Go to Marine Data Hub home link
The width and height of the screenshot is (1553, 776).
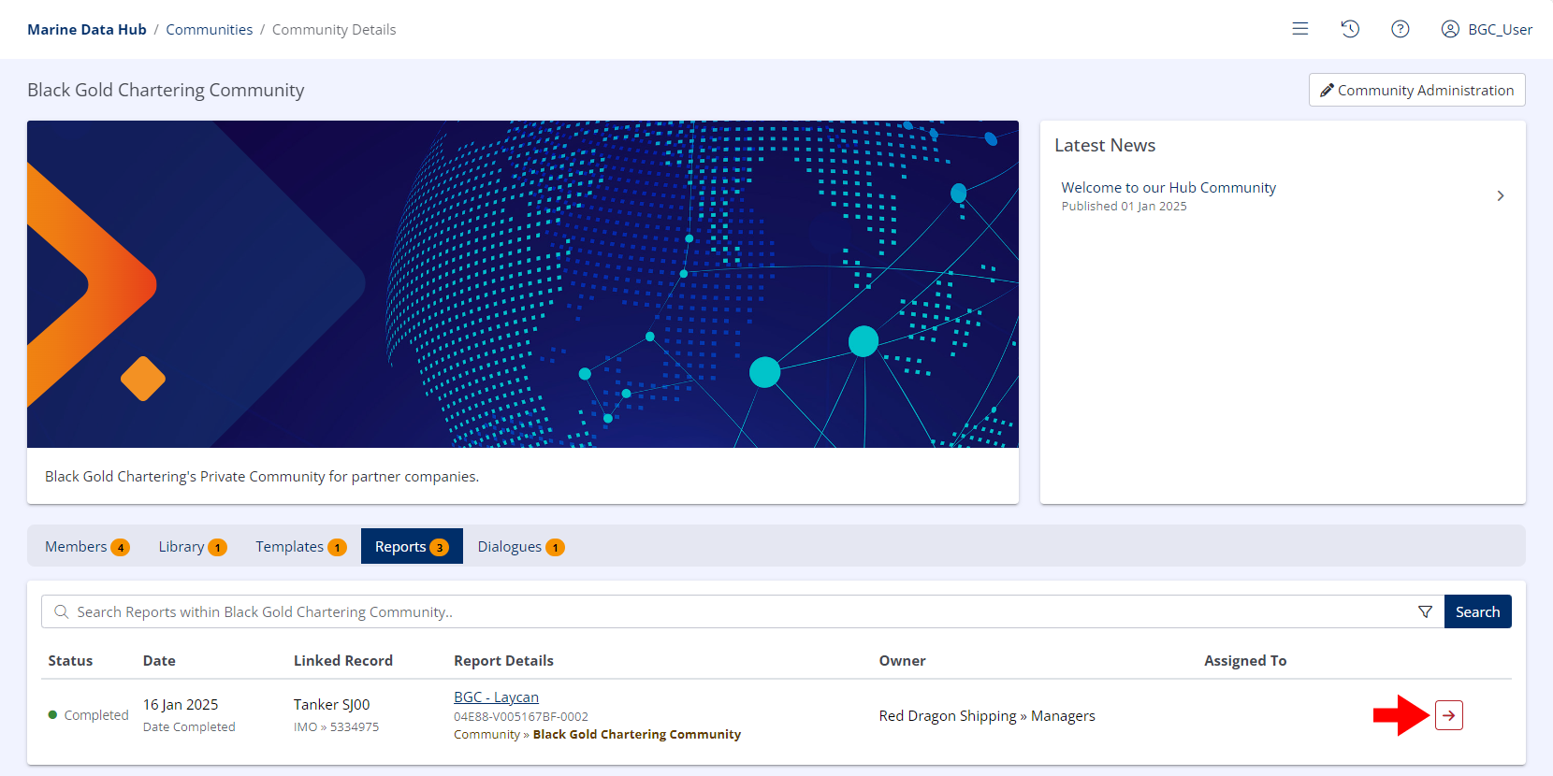[x=87, y=30]
